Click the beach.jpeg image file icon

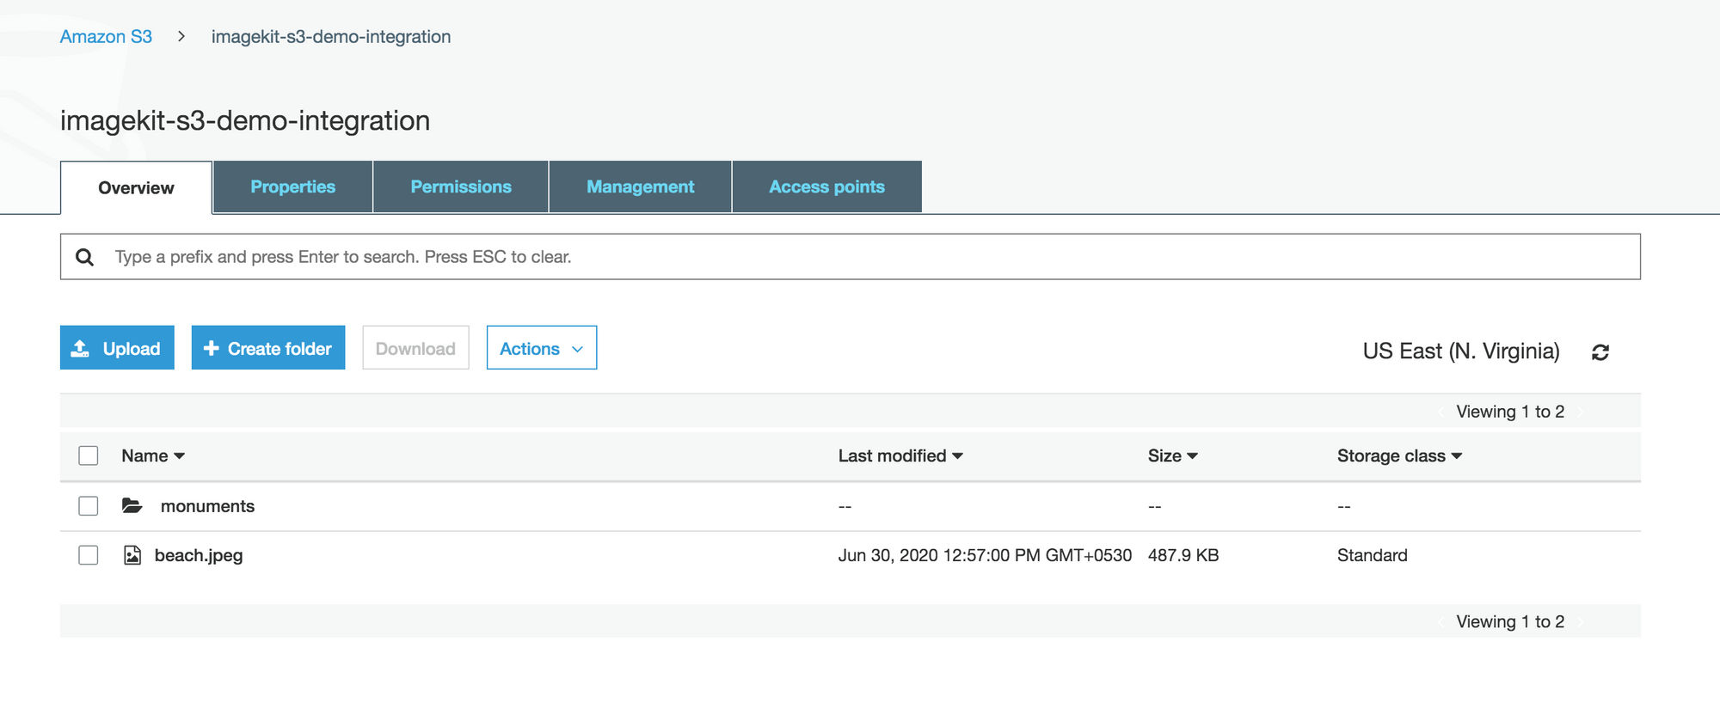[132, 555]
